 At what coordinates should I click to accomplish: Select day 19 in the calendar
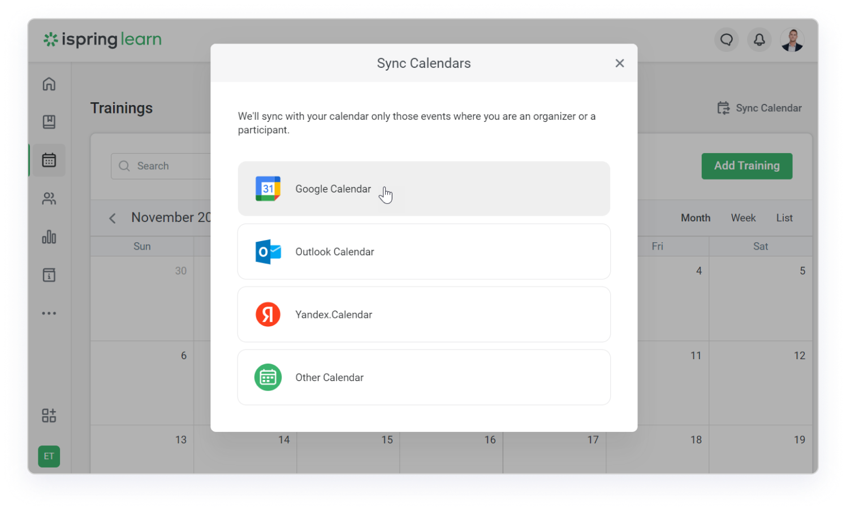click(x=799, y=440)
